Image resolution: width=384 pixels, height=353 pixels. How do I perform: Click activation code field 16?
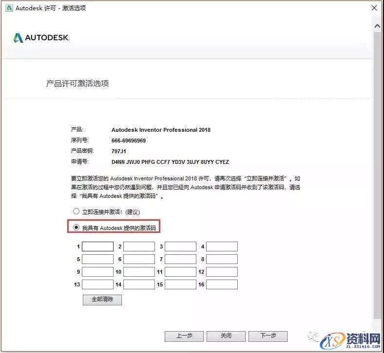pos(222,284)
